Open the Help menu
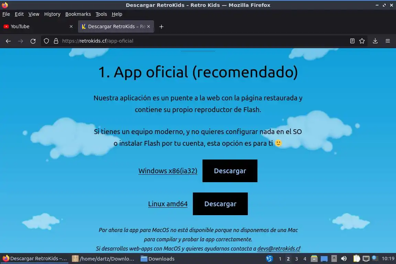 117,14
